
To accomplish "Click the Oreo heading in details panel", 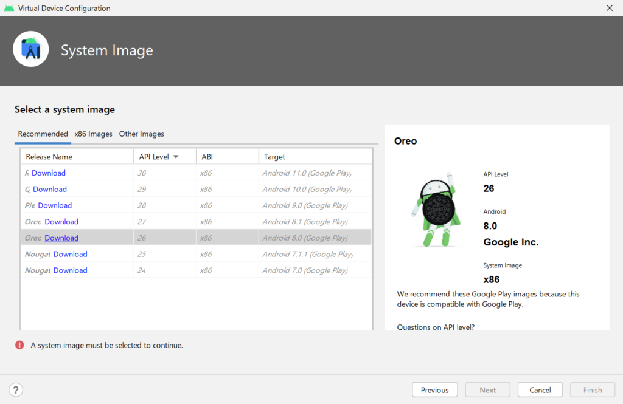I will [405, 141].
